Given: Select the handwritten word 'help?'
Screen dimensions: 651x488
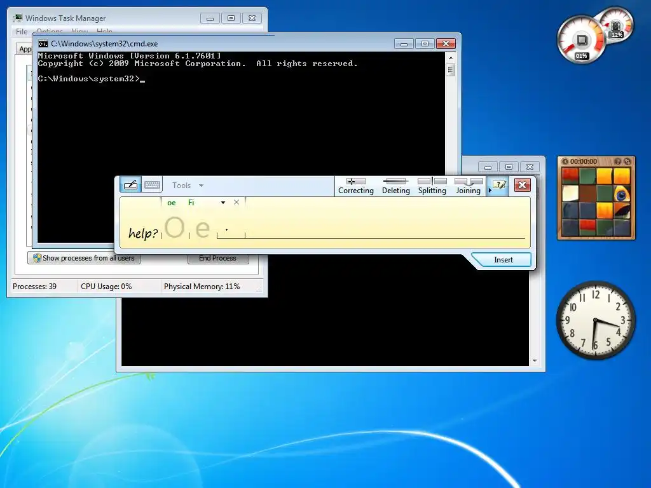Looking at the screenshot, I should [x=143, y=233].
